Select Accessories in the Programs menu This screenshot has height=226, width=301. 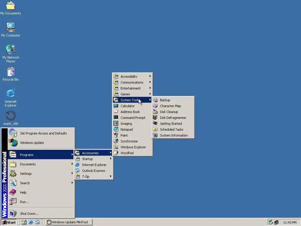pyautogui.click(x=93, y=153)
